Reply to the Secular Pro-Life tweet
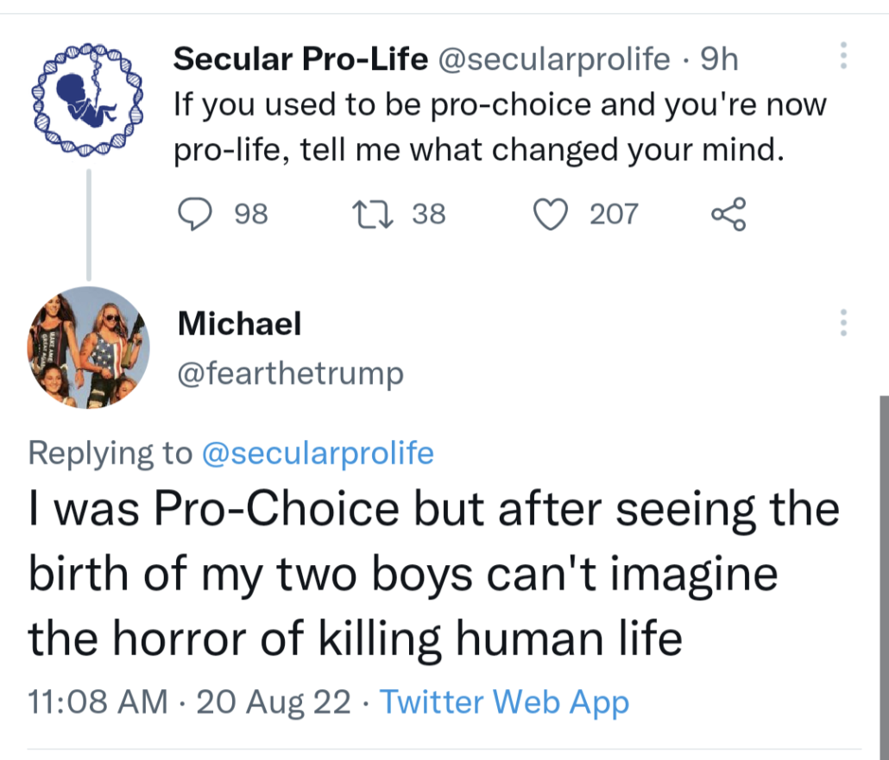The width and height of the screenshot is (889, 760). (195, 214)
